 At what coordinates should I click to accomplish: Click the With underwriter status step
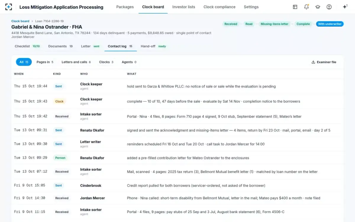click(x=330, y=24)
